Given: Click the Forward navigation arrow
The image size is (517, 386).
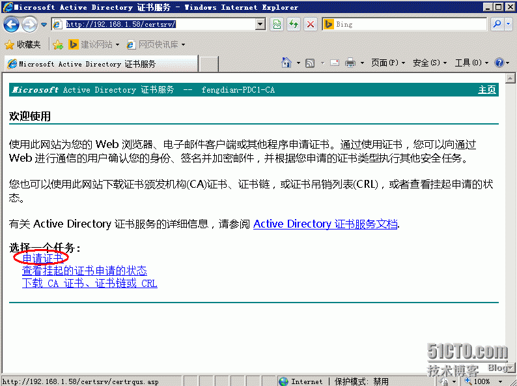Looking at the screenshot, I should 30,24.
